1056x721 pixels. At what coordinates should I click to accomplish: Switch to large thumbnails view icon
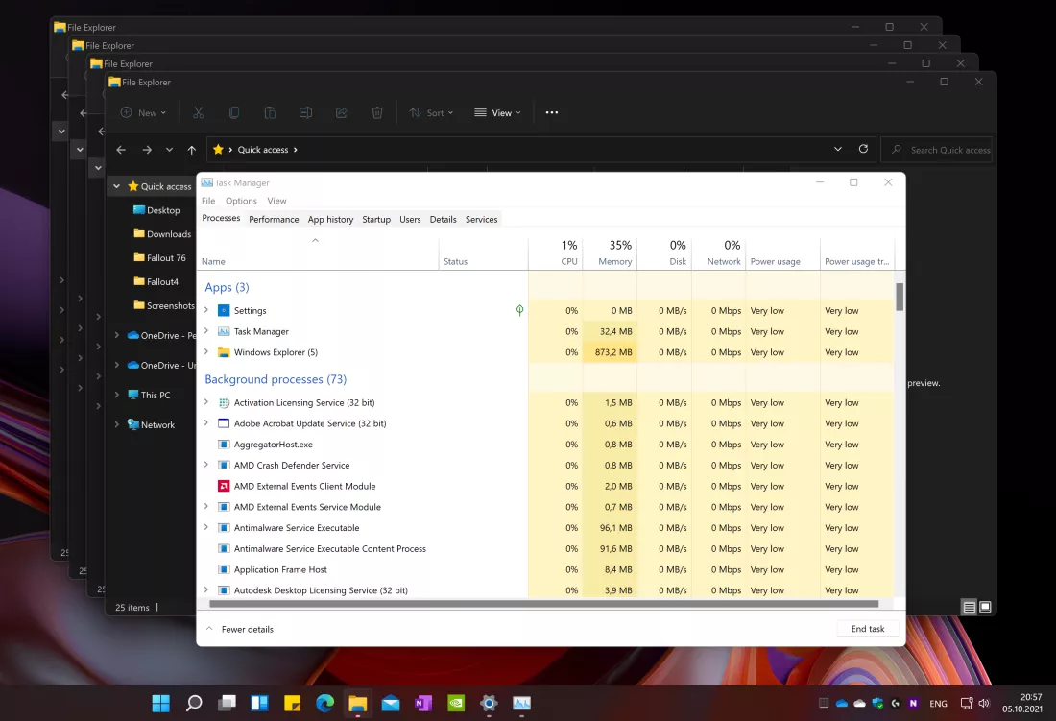tap(985, 607)
